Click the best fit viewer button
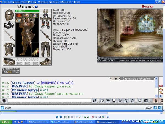 click(65, 117)
